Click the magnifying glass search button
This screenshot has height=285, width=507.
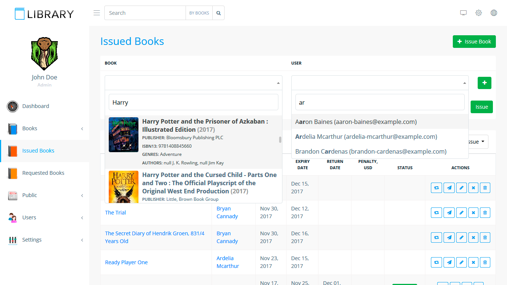(219, 13)
